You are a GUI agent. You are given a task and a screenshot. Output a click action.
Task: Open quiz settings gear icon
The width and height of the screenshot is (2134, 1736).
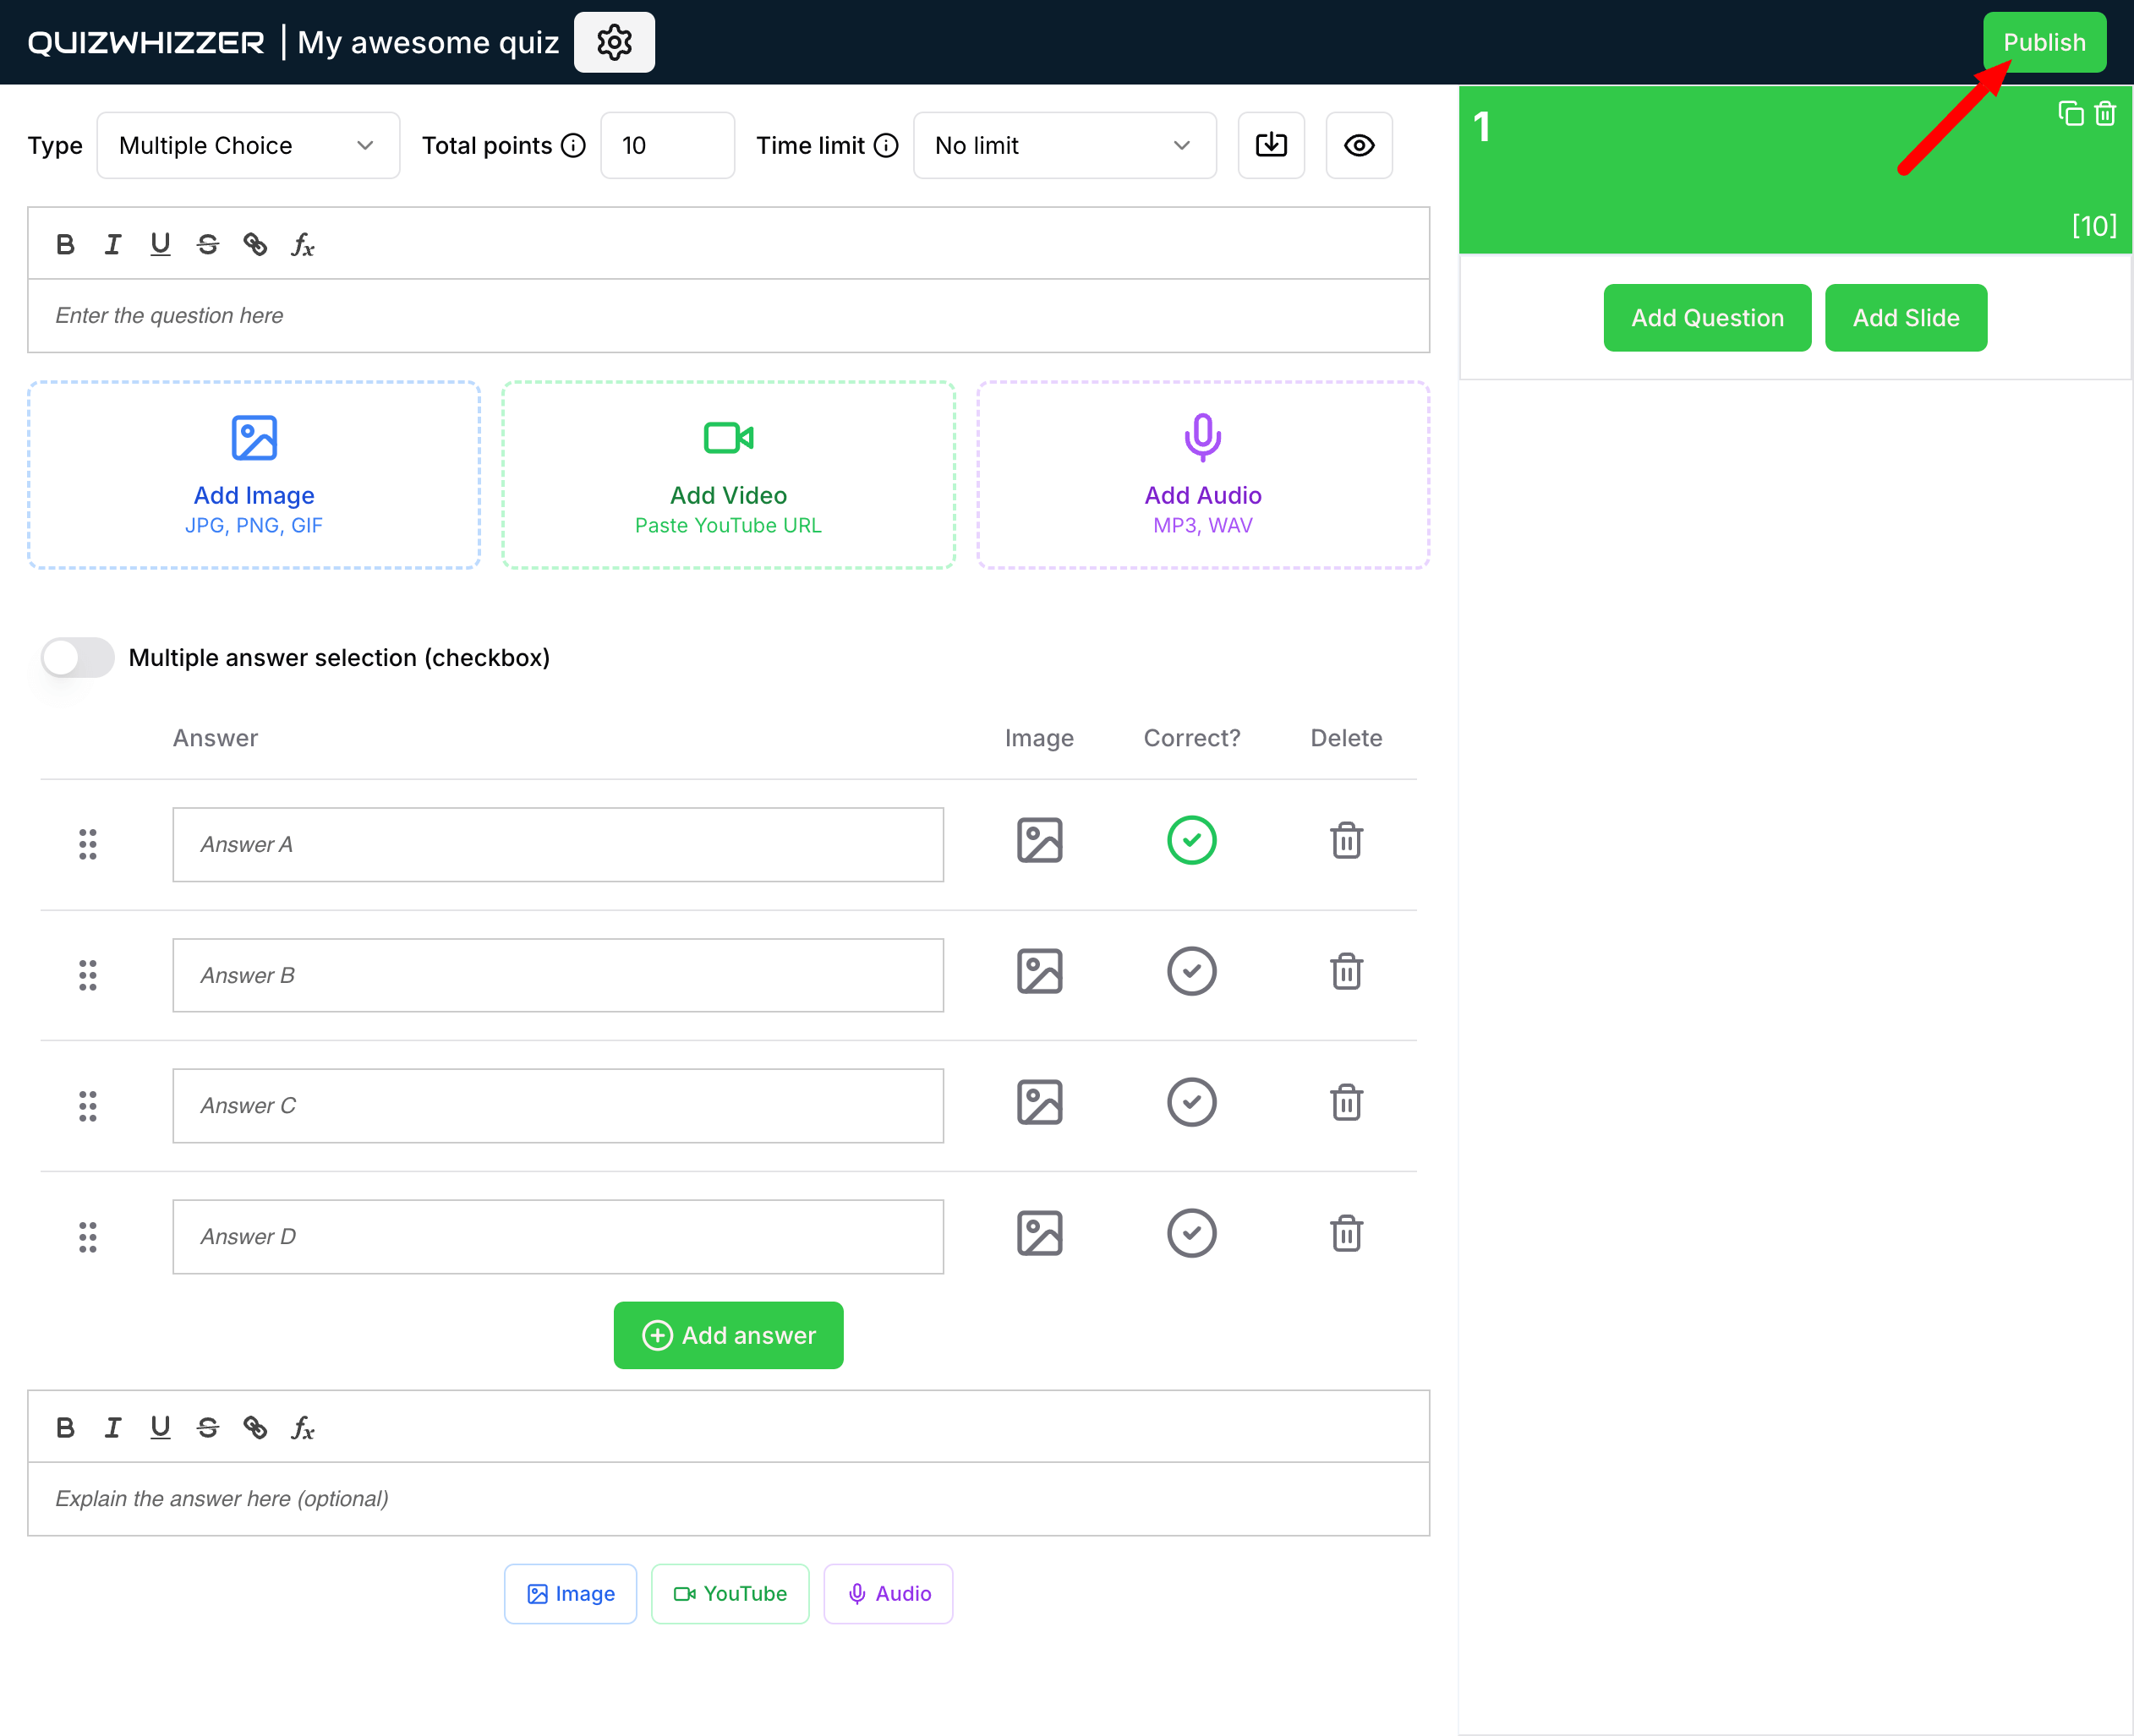(x=613, y=42)
